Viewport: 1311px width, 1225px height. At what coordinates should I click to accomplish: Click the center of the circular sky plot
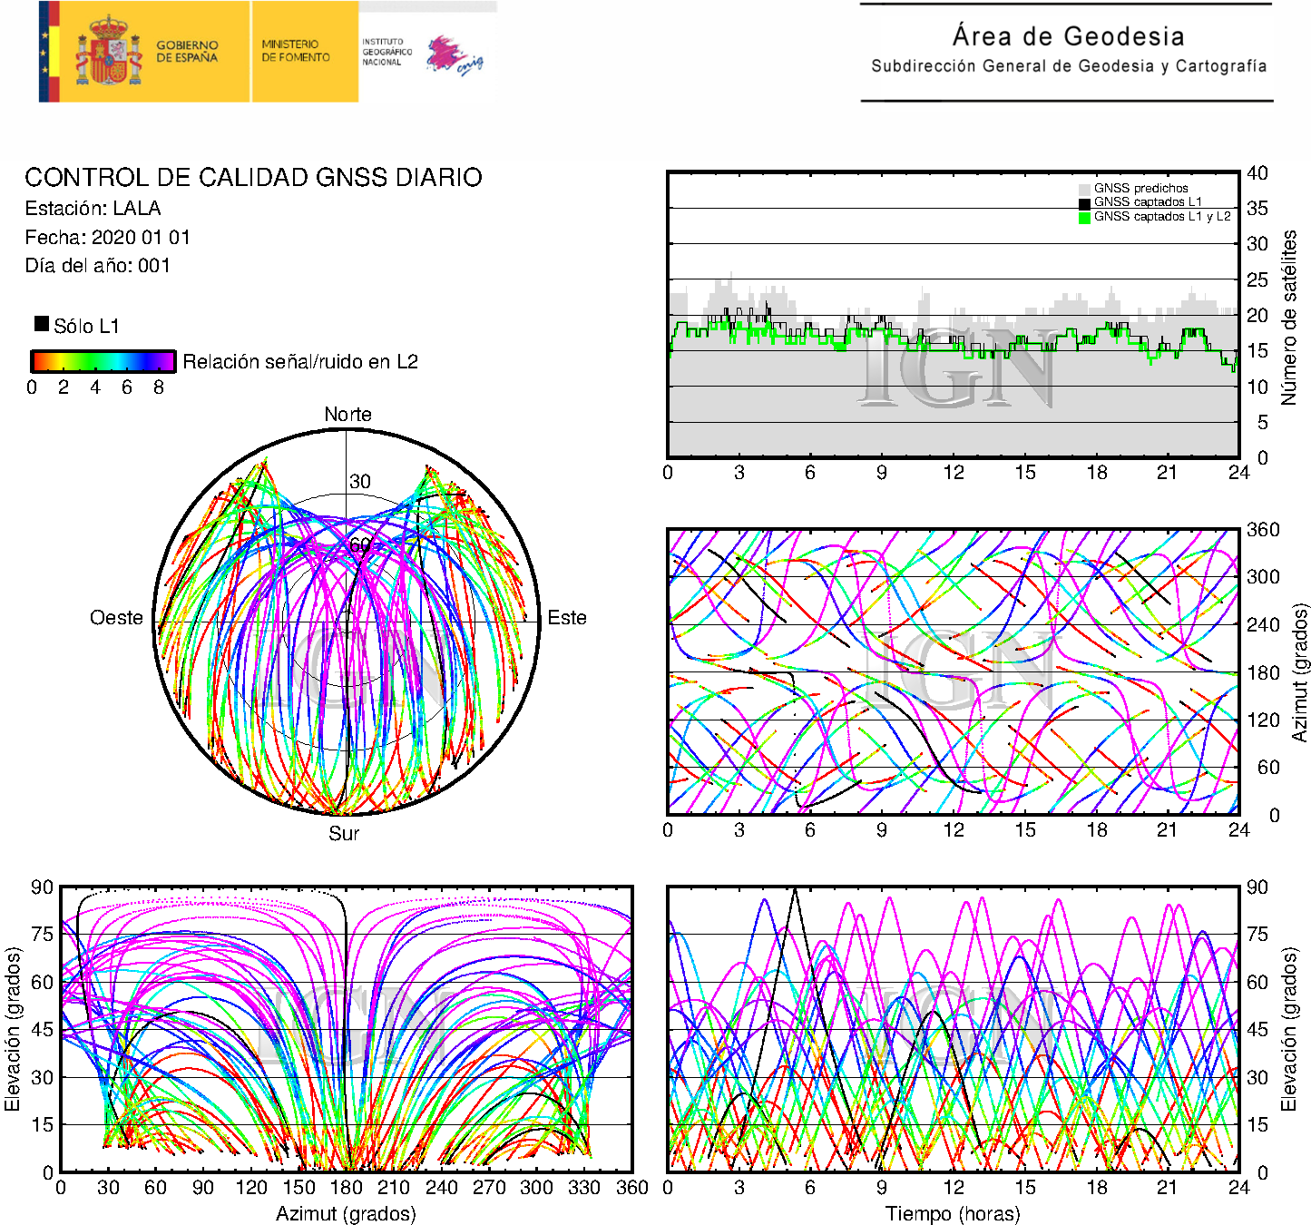click(x=347, y=622)
